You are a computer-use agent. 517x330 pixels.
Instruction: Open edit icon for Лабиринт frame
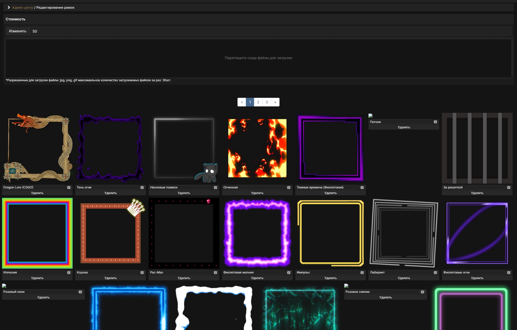click(435, 272)
